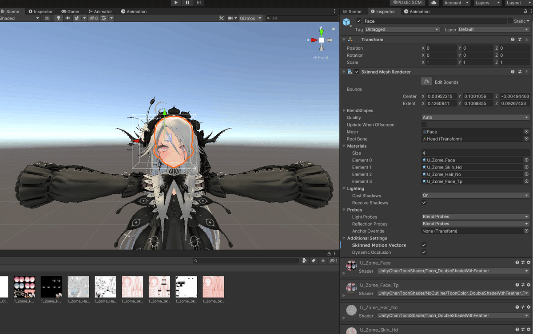
Task: Edit the Face object name field
Action: coord(434,21)
